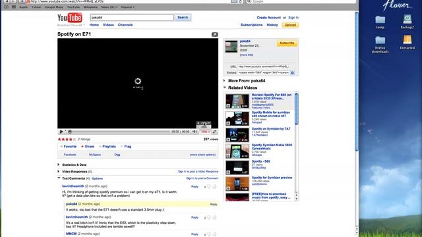The width and height of the screenshot is (422, 237).
Task: Open Review: Spotify For S60 thumbnail
Action: (x=237, y=101)
